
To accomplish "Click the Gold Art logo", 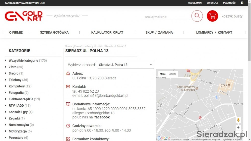I will coord(24,16).
